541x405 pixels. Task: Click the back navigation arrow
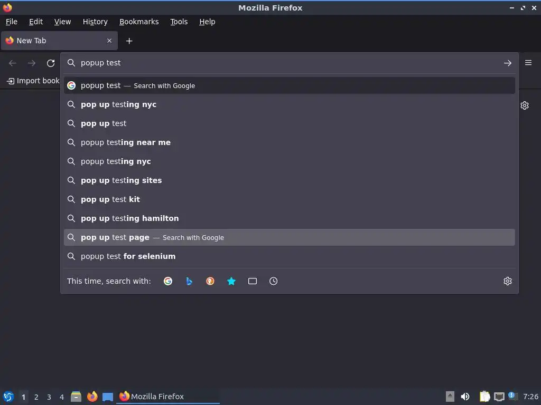pos(13,63)
